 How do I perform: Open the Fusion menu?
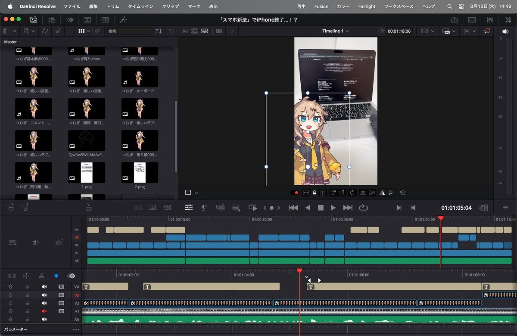click(x=321, y=6)
